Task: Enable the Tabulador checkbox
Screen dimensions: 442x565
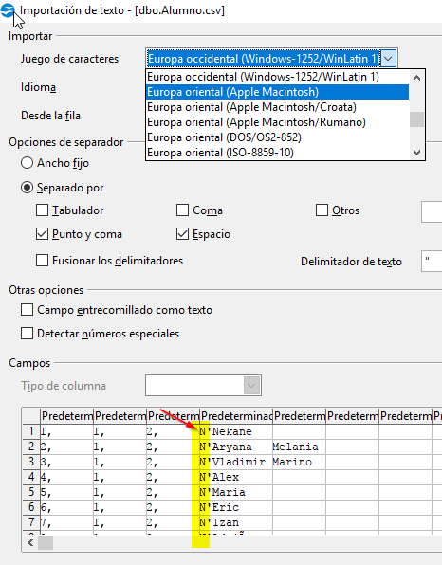Action: 42,210
